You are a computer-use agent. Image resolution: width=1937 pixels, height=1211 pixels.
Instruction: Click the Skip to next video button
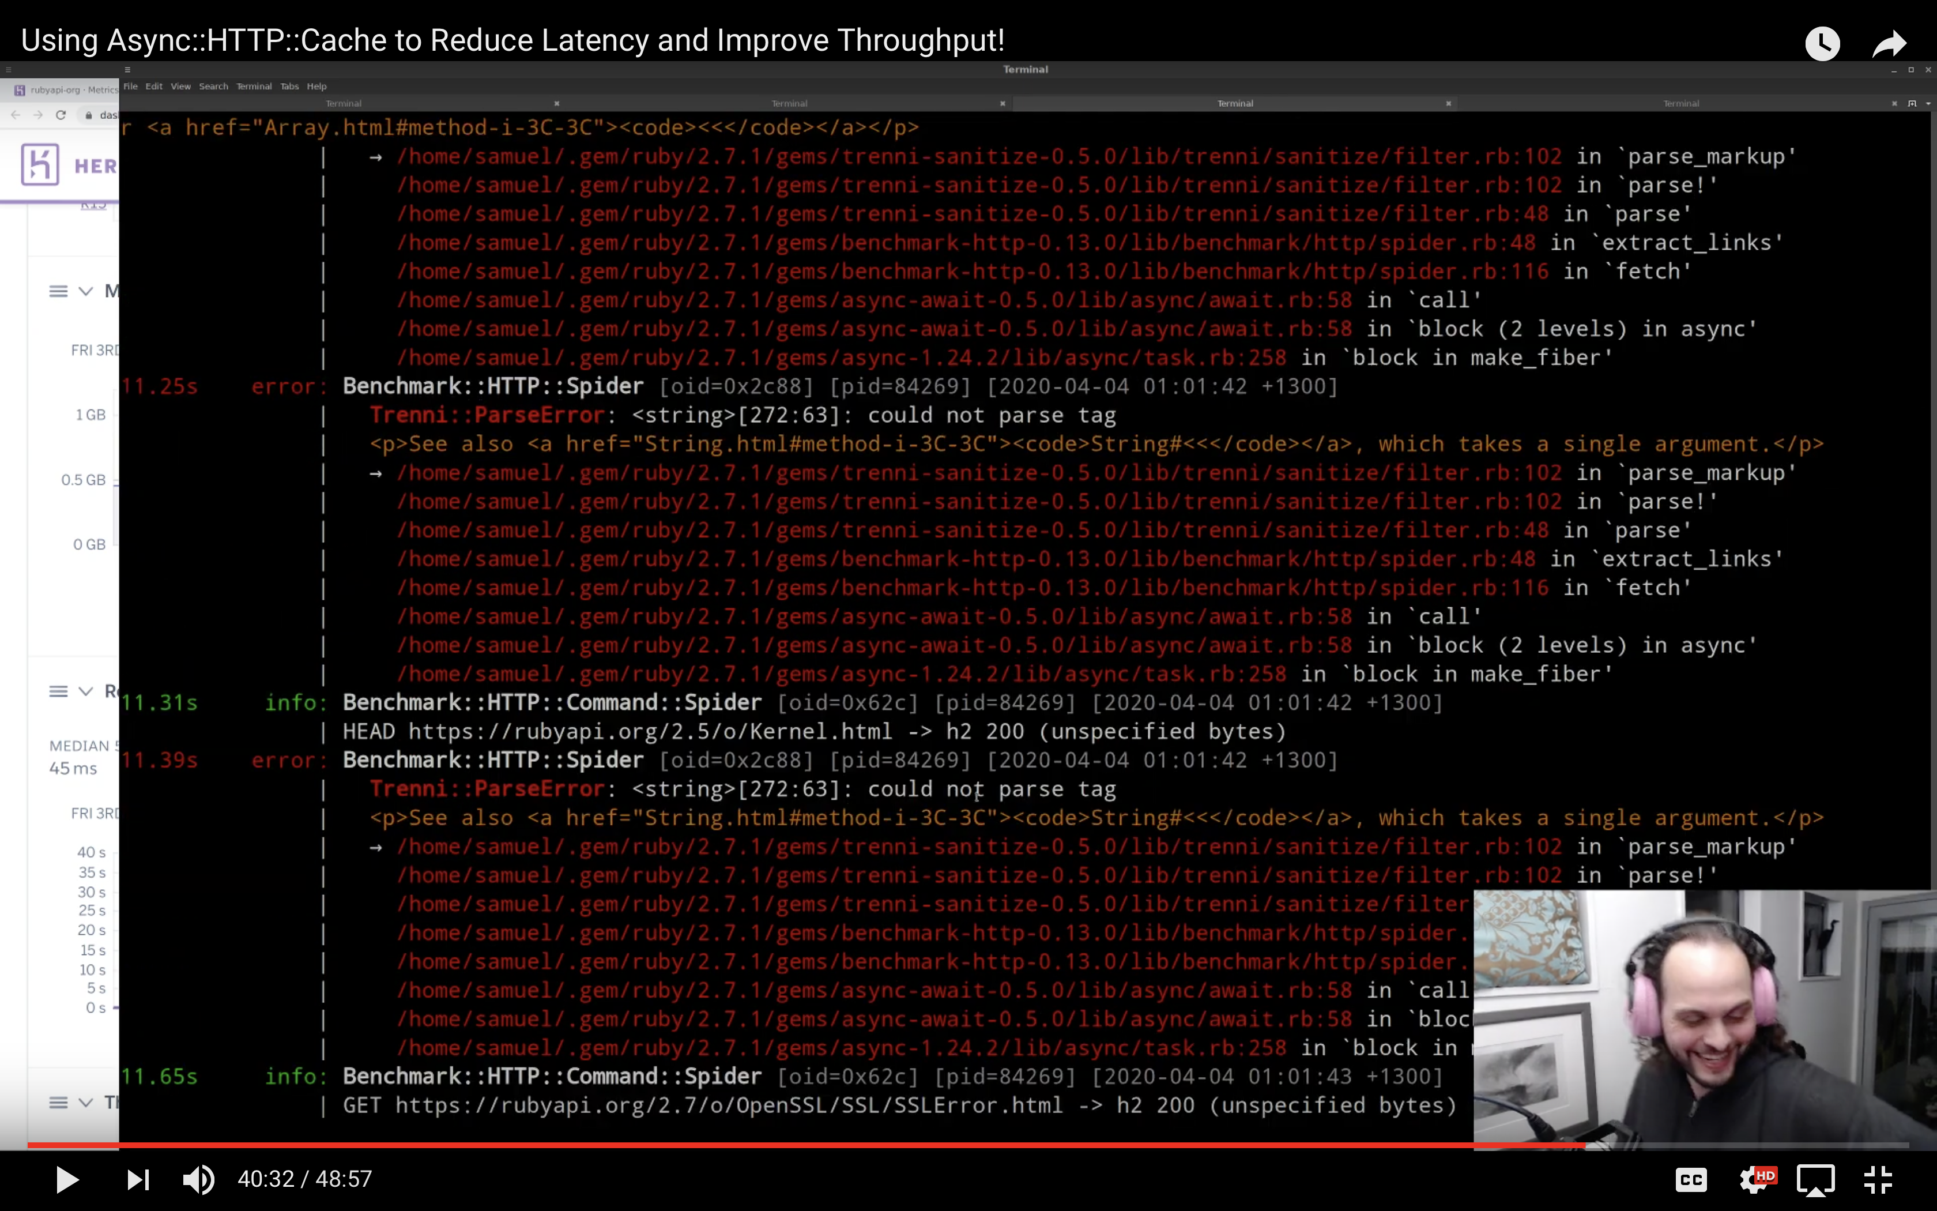pyautogui.click(x=138, y=1179)
